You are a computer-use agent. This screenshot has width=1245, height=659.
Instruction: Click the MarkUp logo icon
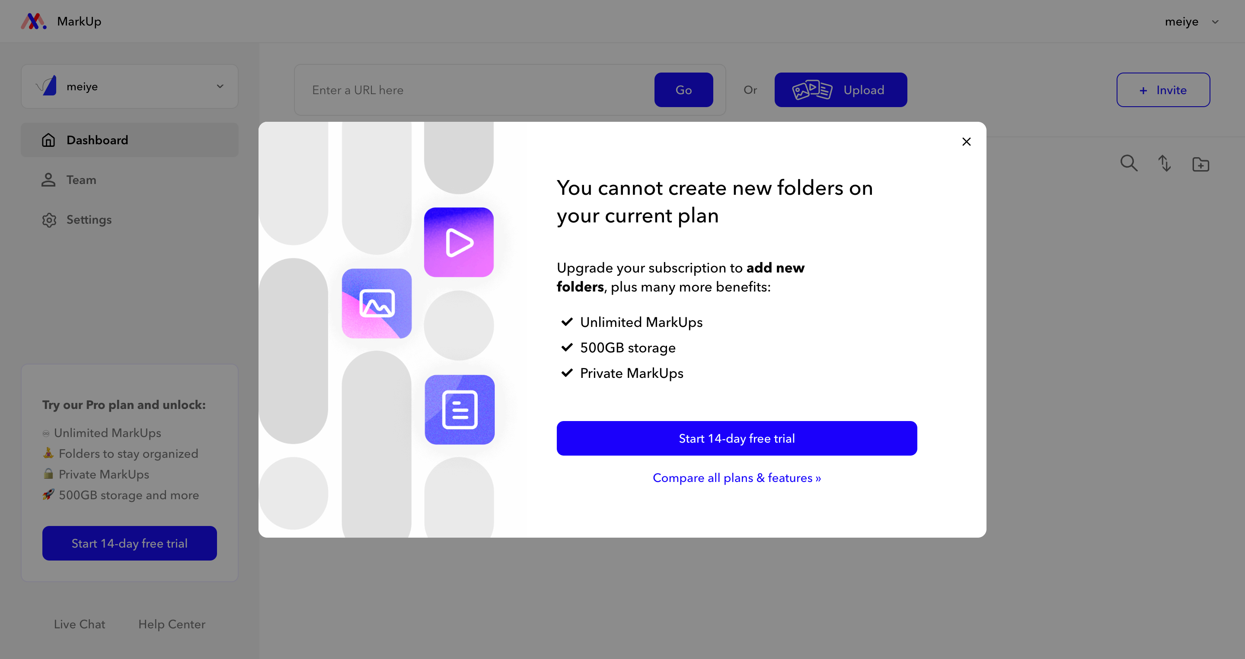(x=33, y=21)
